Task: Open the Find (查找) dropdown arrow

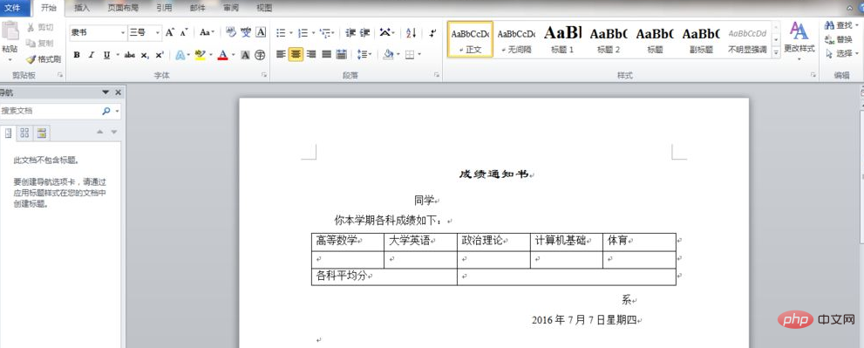Action: 856,25
